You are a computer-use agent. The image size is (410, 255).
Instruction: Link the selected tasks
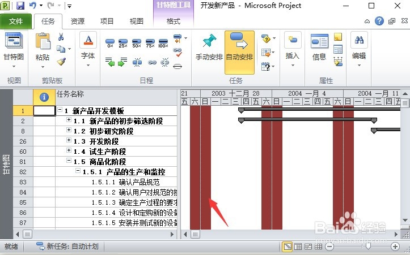(152, 62)
